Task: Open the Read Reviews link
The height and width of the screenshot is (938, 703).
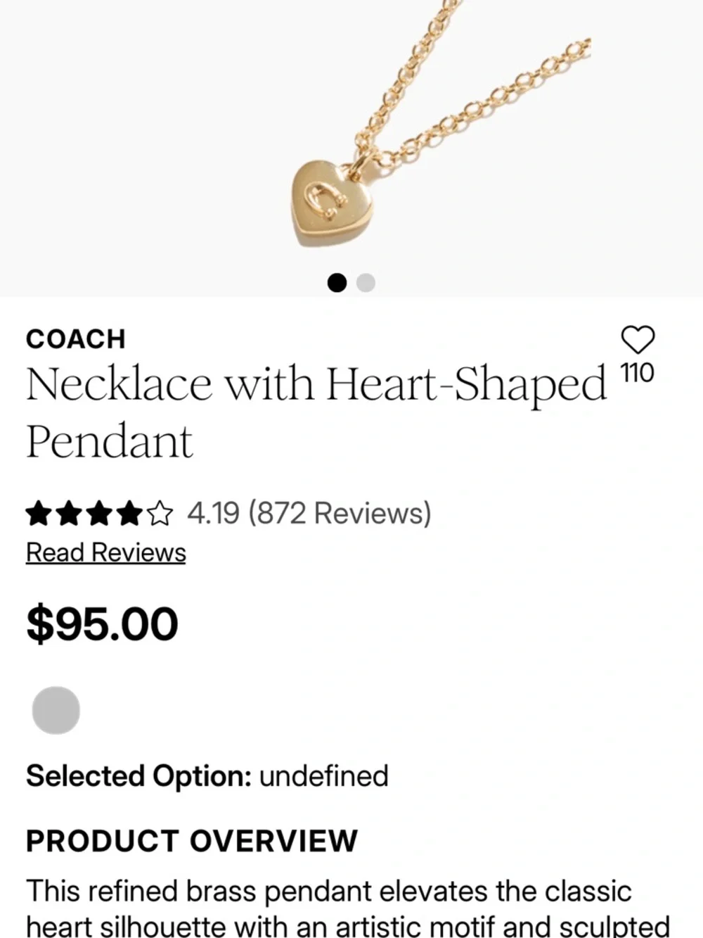Action: pyautogui.click(x=106, y=553)
